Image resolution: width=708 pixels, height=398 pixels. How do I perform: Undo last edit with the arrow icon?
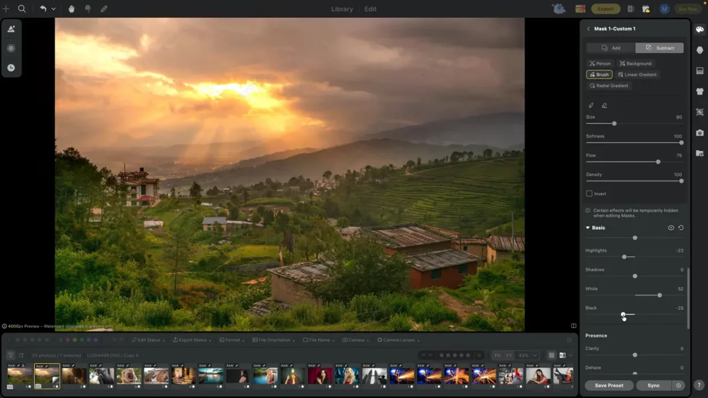pos(43,9)
